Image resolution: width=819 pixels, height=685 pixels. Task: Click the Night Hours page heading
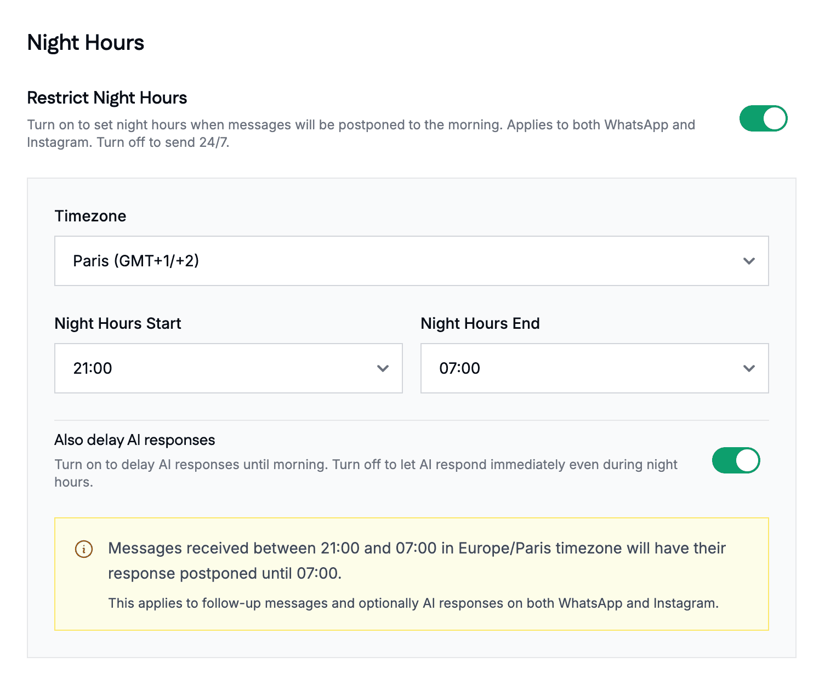pyautogui.click(x=86, y=43)
